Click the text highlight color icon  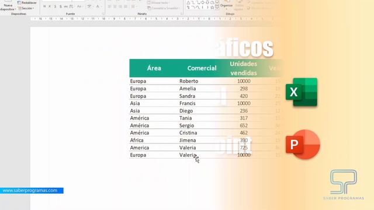tap(89, 6)
